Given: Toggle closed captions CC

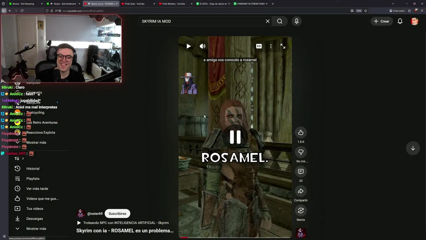Looking at the screenshot, I should click(259, 46).
